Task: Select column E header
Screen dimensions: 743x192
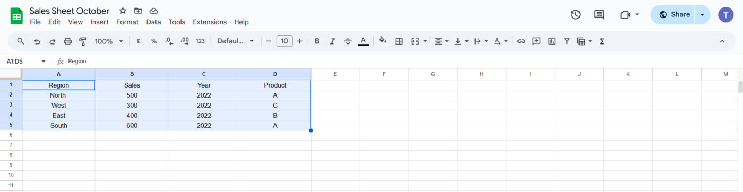Action: (x=335, y=74)
